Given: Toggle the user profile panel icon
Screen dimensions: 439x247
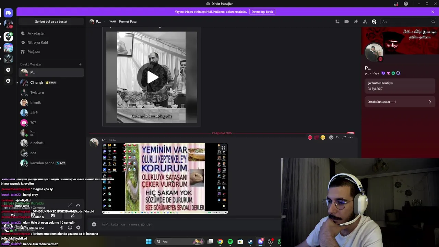Looking at the screenshot, I should click(374, 21).
